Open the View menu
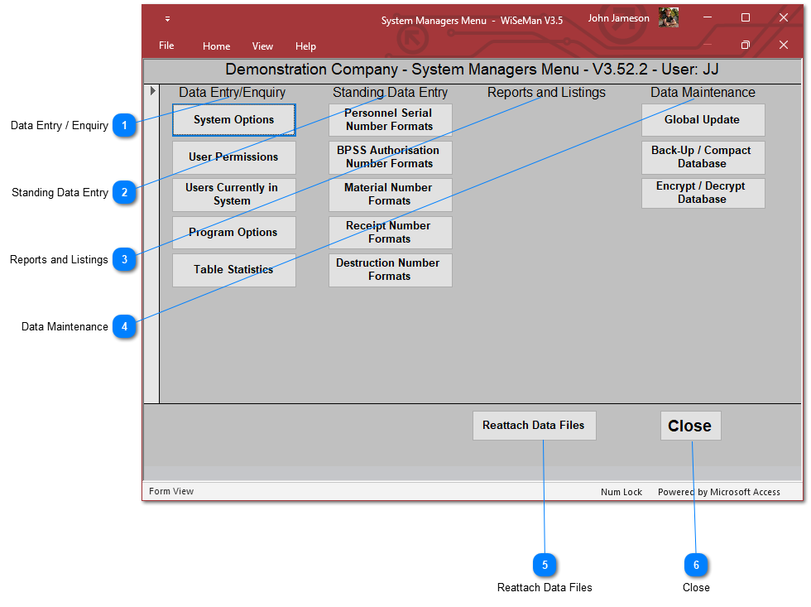The image size is (811, 607). coord(262,46)
